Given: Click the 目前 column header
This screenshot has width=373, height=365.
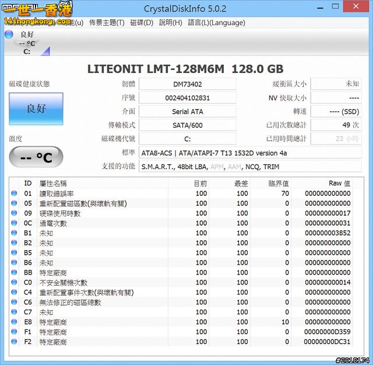Looking at the screenshot, I should coord(200,183).
